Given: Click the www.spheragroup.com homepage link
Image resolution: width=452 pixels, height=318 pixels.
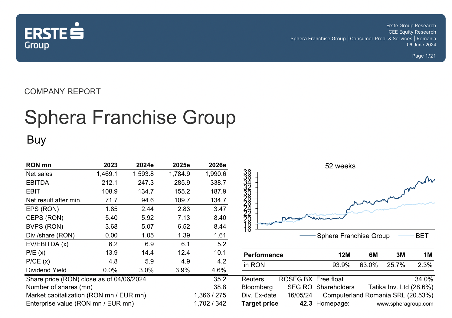Looking at the screenshot, I should pos(405,304).
